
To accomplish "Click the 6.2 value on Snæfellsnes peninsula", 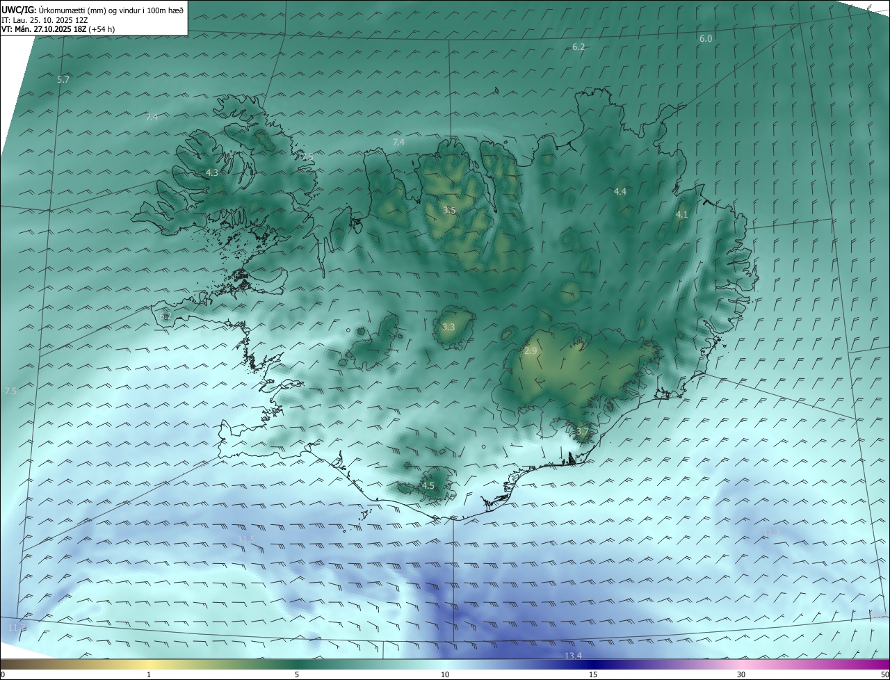I will coord(165,316).
